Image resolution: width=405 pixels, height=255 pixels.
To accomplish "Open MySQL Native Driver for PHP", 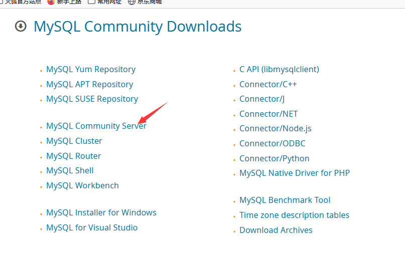I will point(295,173).
